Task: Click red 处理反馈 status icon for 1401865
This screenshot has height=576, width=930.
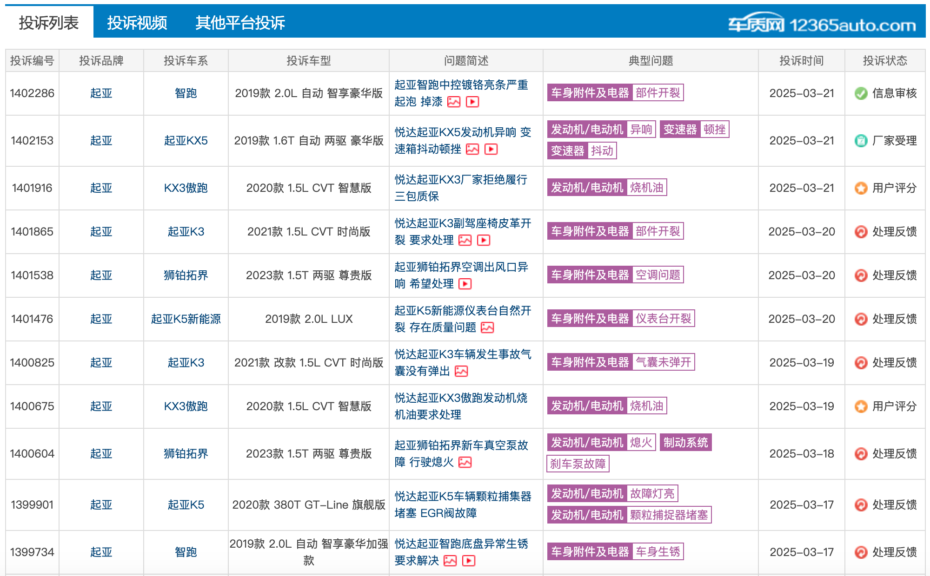Action: (x=861, y=232)
